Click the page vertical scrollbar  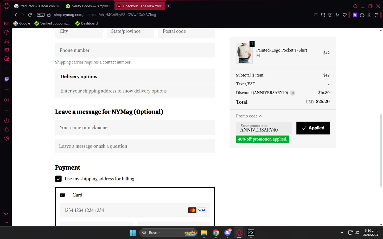[381, 150]
